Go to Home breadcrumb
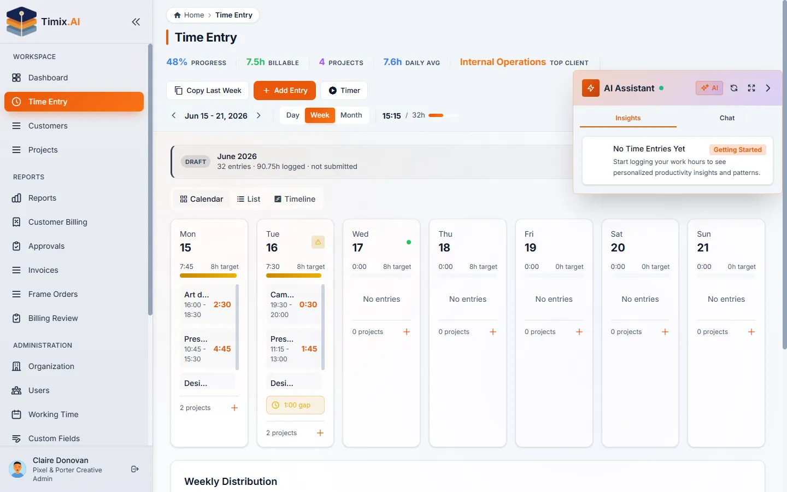Screen dimensions: 787x492 189,15
